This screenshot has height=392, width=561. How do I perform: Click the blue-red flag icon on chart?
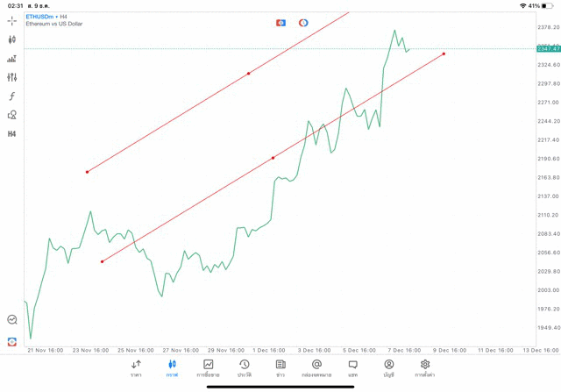coord(280,23)
